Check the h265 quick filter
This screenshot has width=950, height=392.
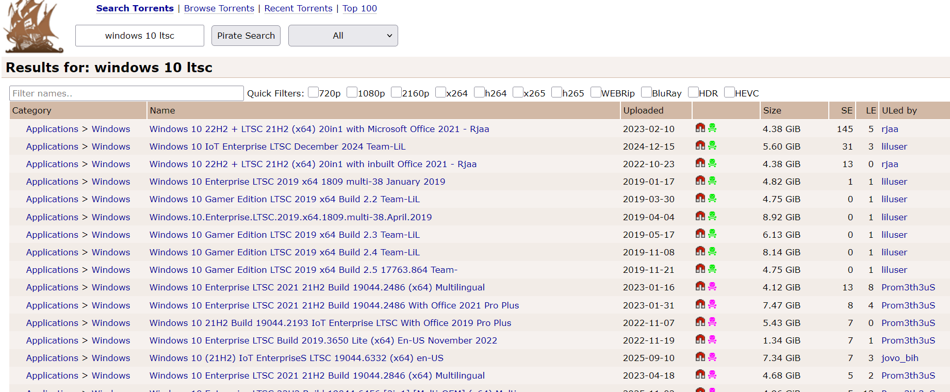pos(556,92)
